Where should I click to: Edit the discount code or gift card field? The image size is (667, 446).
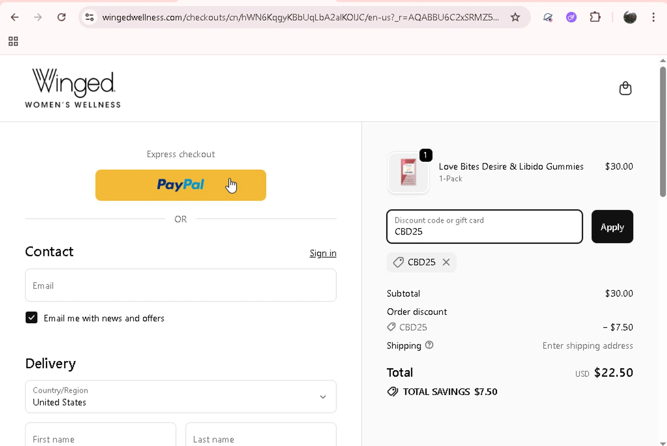tap(485, 227)
